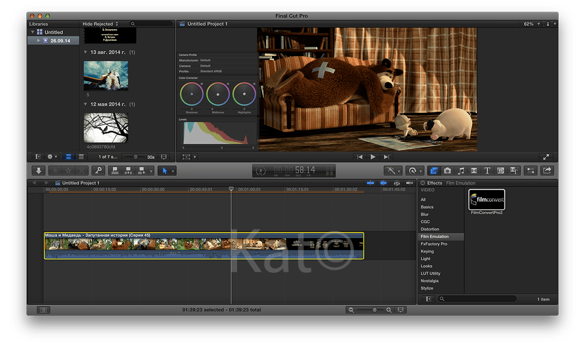Image resolution: width=585 pixels, height=345 pixels.
Task: Click the effects search field
Action: click(x=477, y=299)
